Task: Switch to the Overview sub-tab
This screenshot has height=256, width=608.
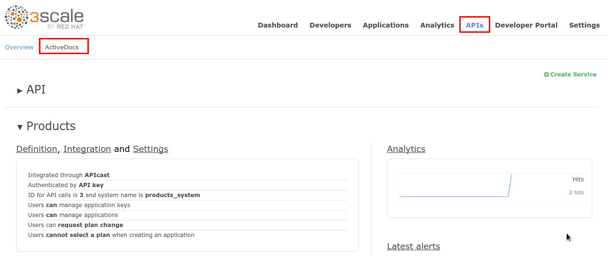Action: coord(19,47)
